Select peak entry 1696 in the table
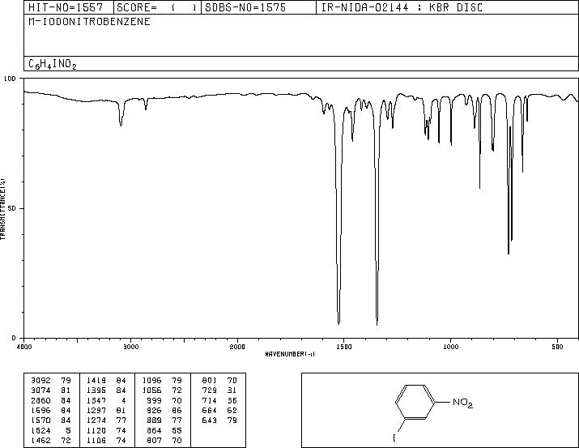Screen dimensions: 579x448 (x=41, y=410)
